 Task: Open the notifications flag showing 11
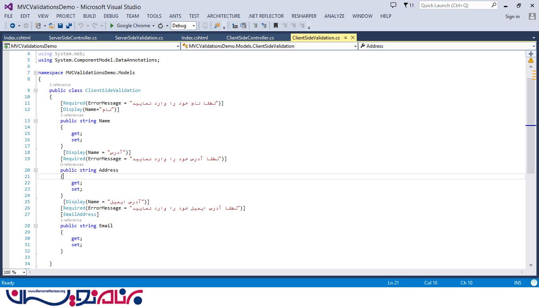pyautogui.click(x=408, y=5)
